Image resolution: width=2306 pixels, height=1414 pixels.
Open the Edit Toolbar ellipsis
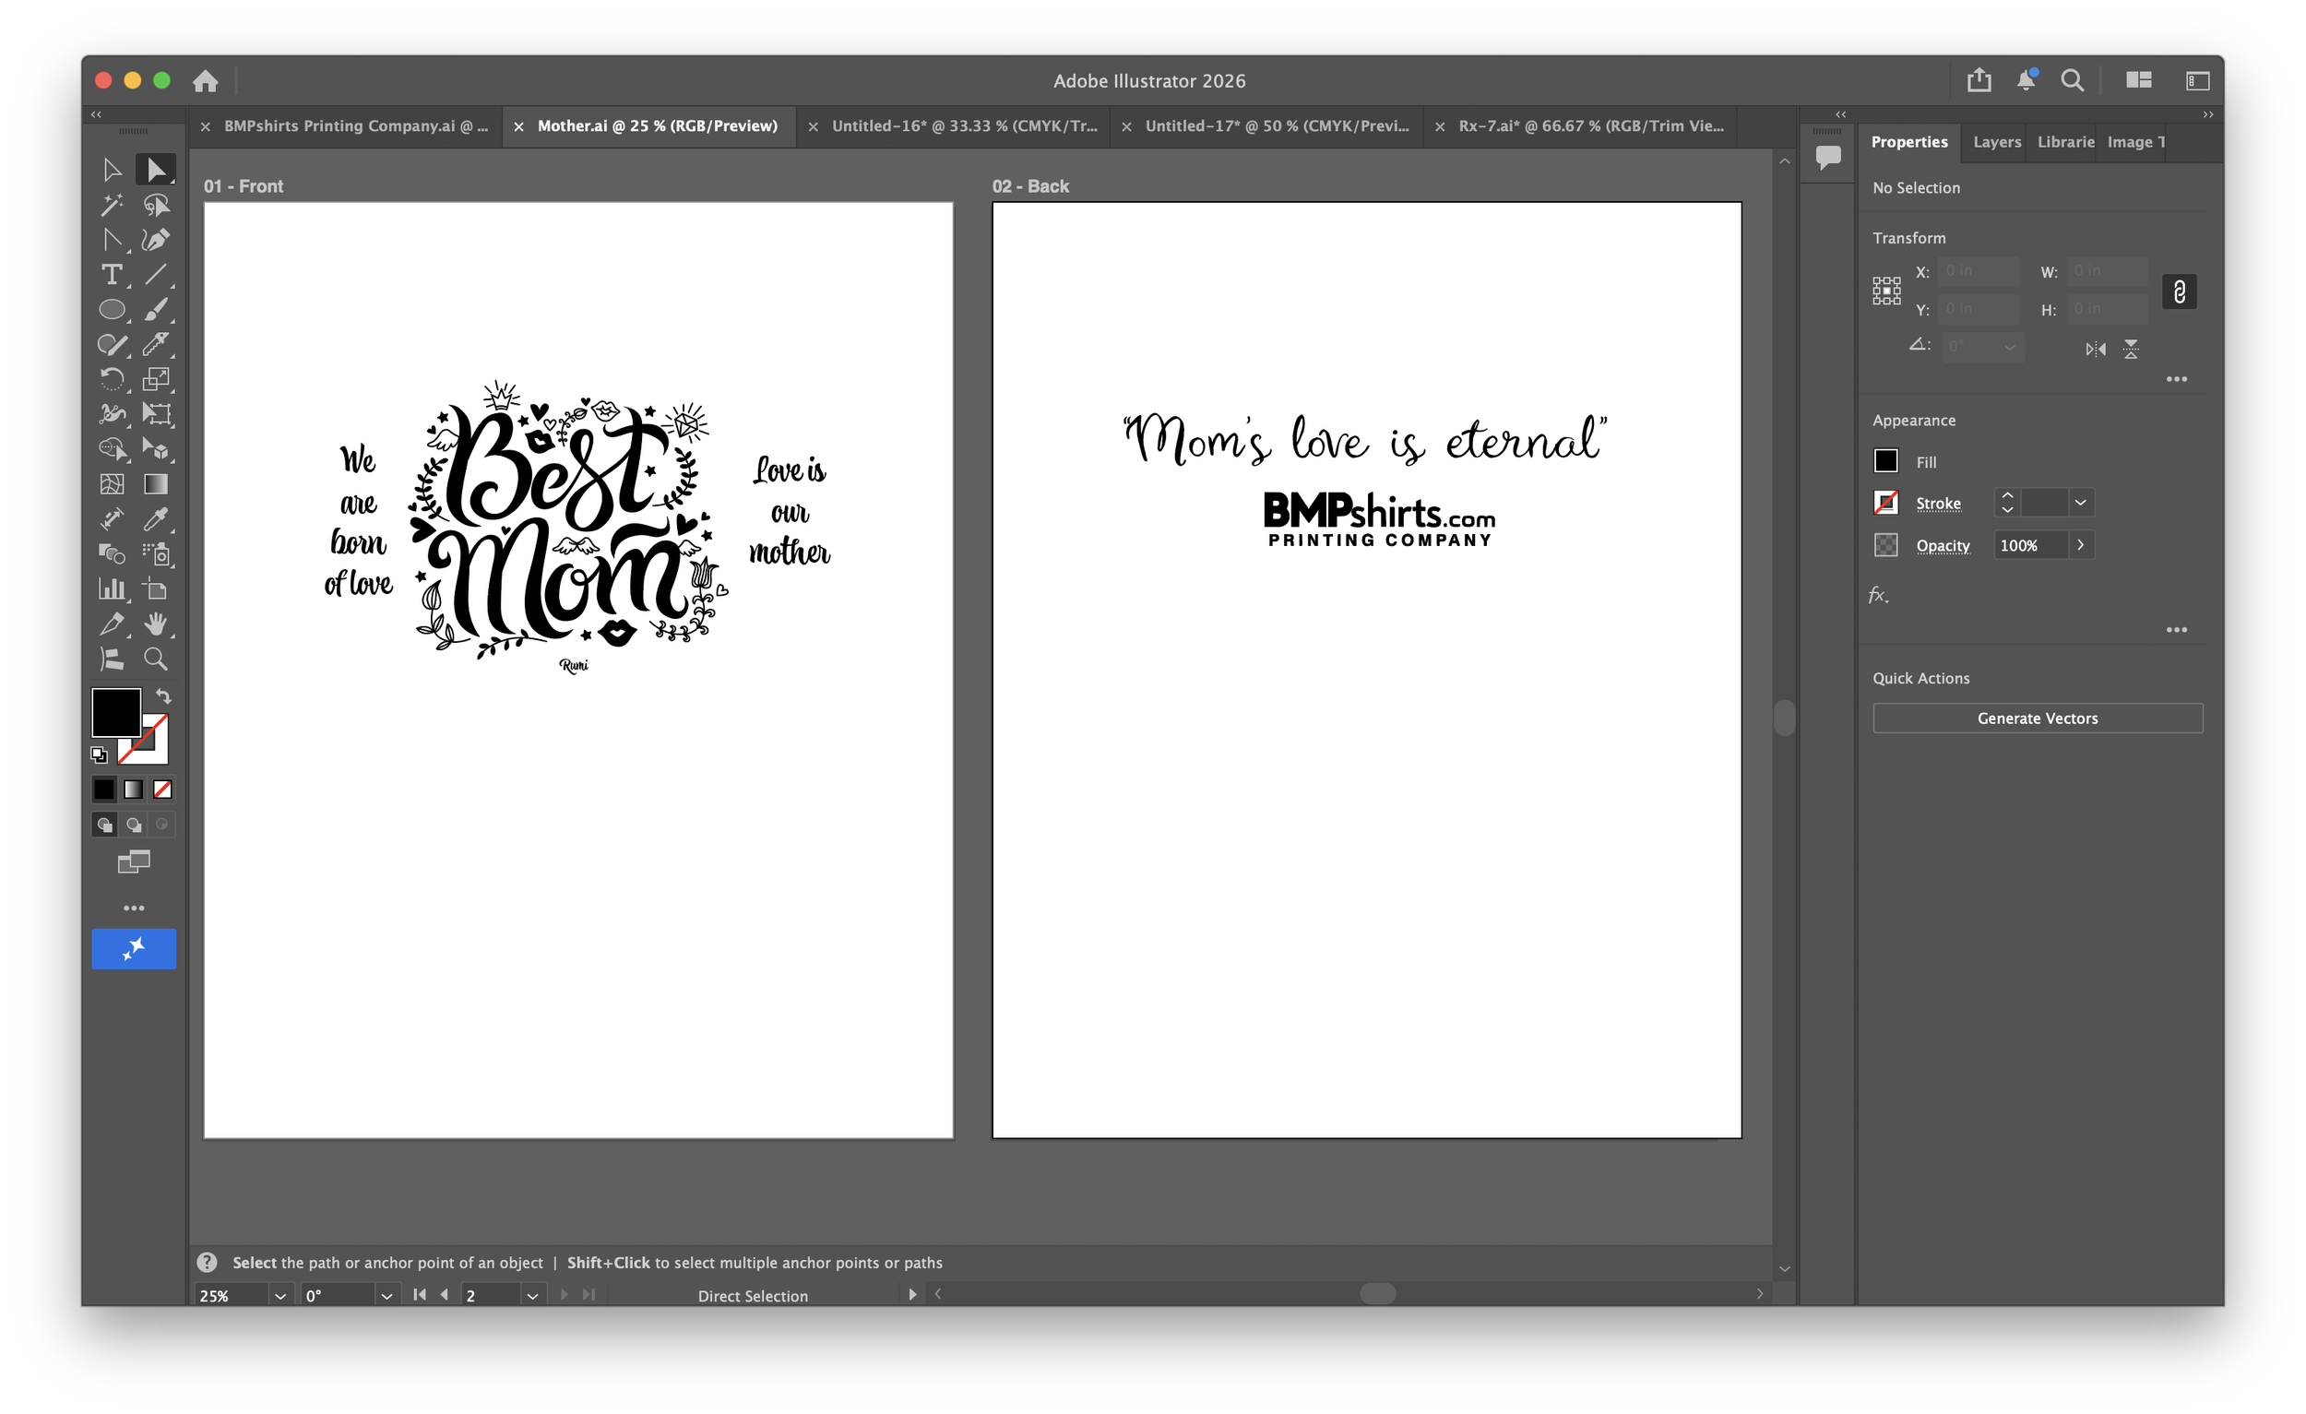pos(134,908)
